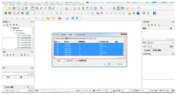Click Cancel in the layer selection dialog
Viewport: 176px width, 94px height.
click(x=120, y=64)
